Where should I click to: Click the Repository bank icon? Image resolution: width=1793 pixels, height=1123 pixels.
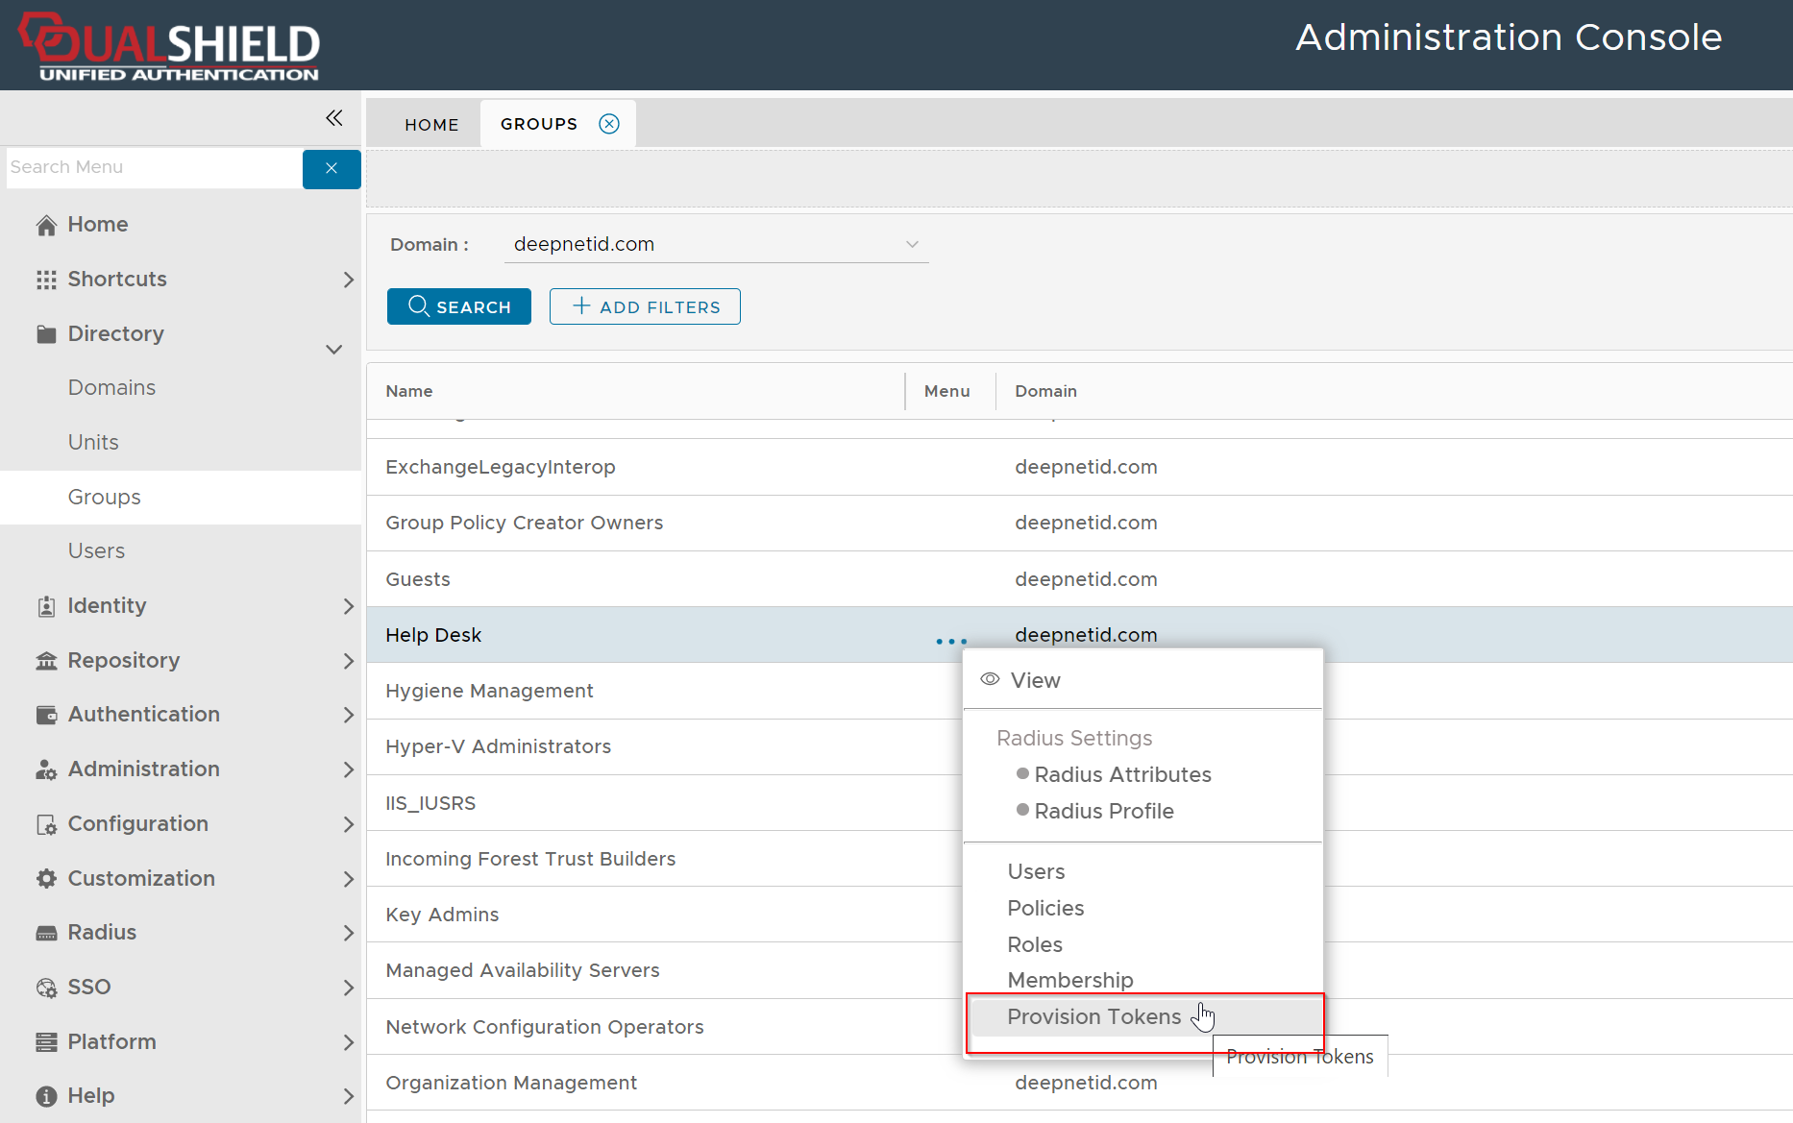point(46,661)
